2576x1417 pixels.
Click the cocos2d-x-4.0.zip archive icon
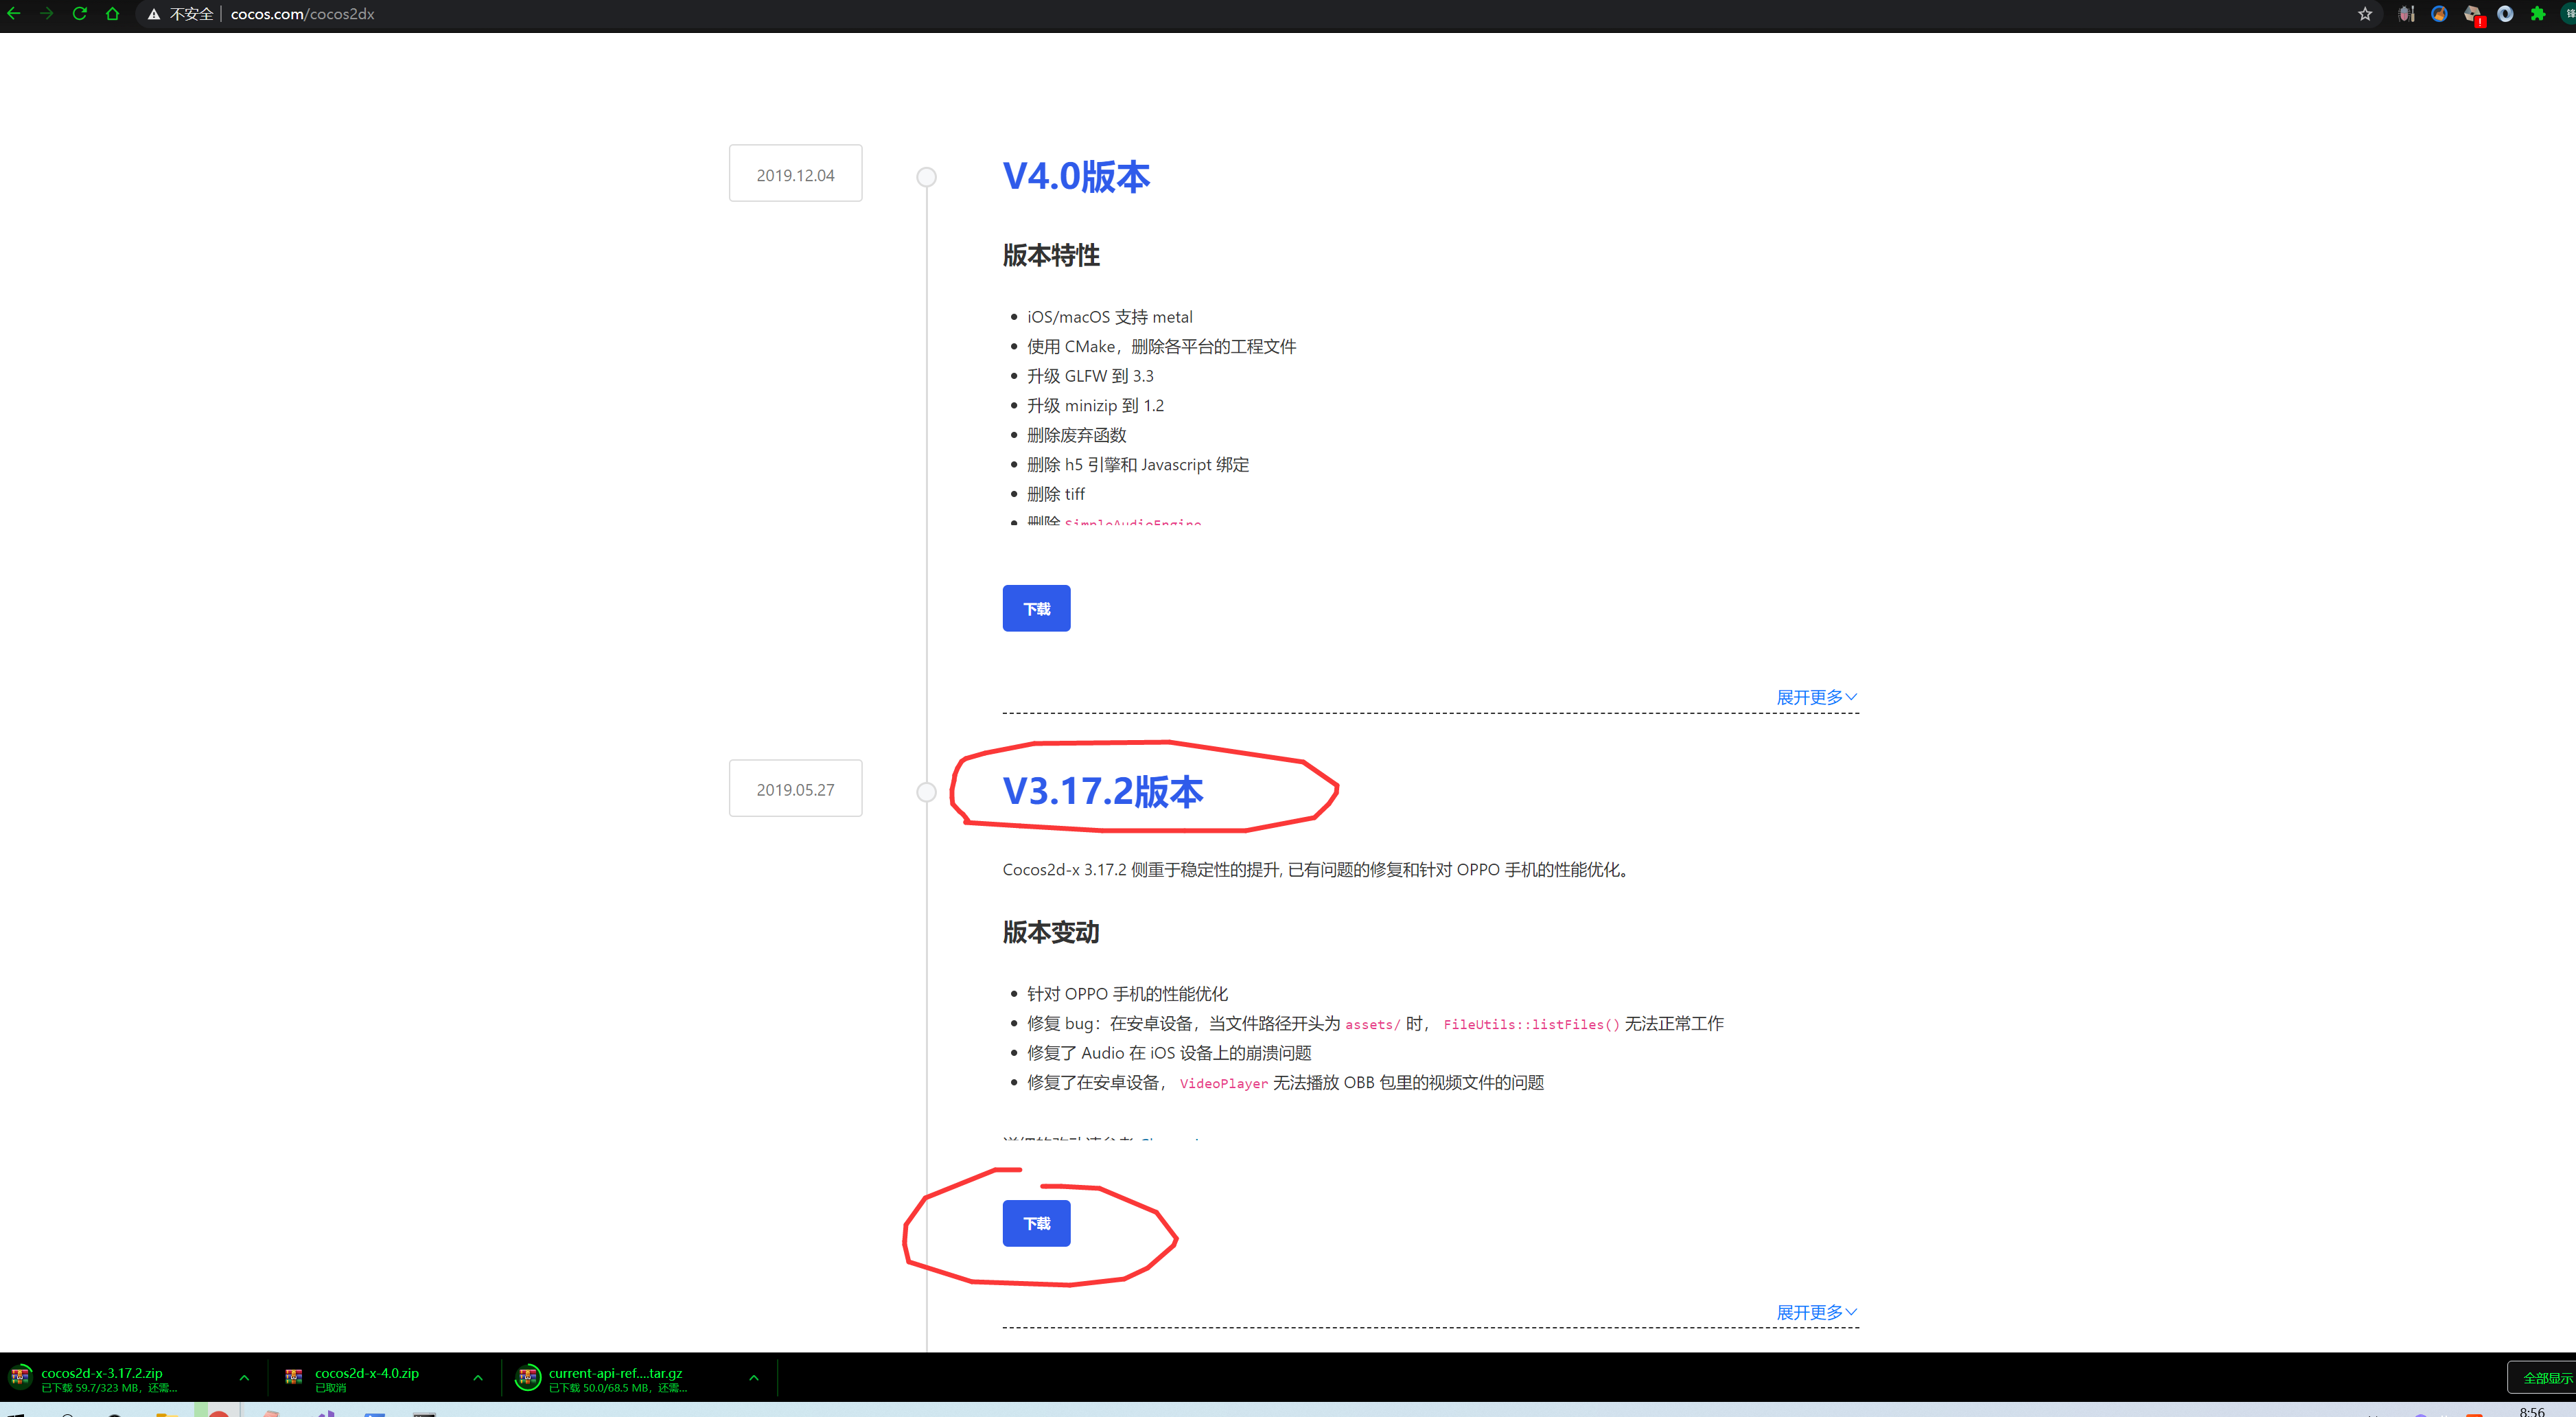[293, 1377]
